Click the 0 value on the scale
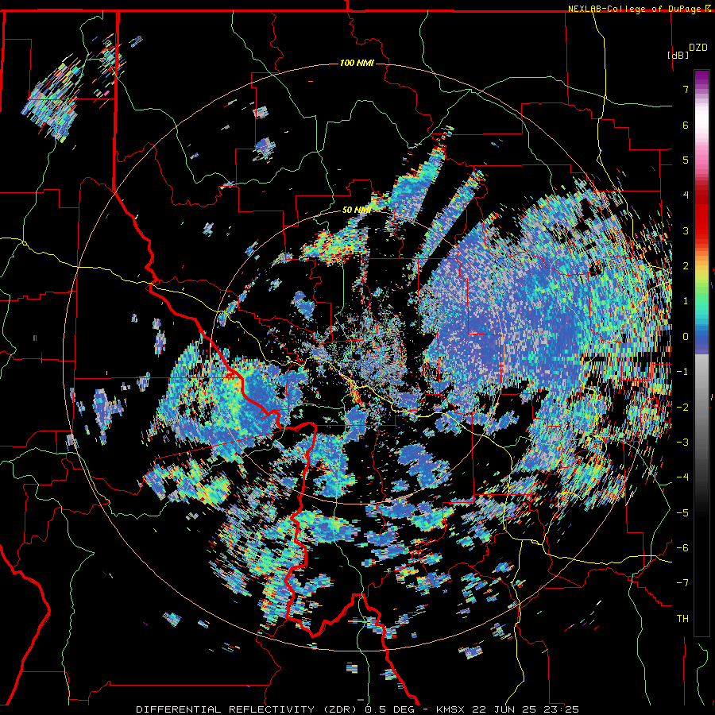This screenshot has height=715, width=715. coord(686,337)
